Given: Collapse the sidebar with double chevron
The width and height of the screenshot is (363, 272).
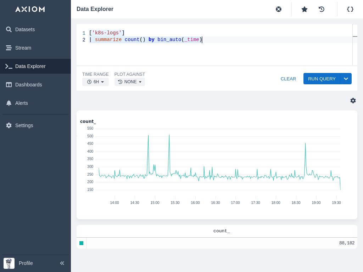Looking at the screenshot, I should (x=62, y=263).
